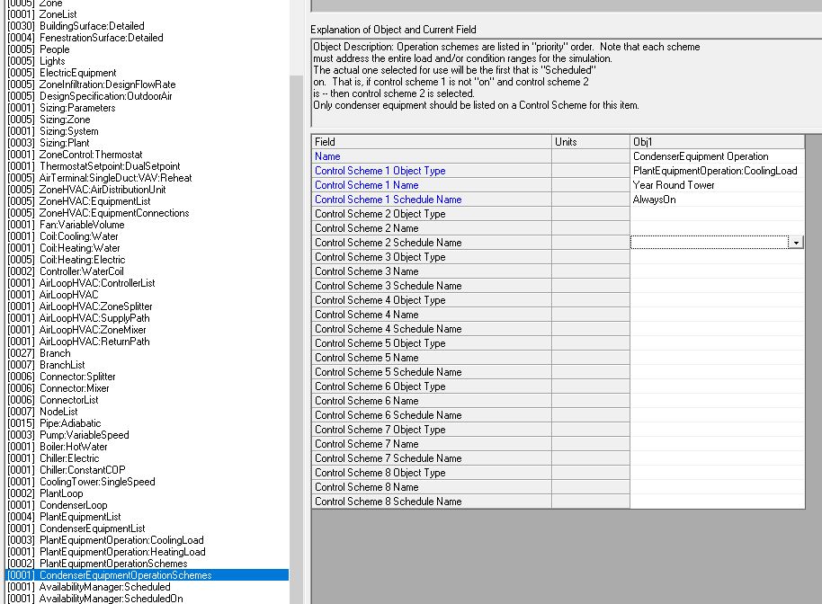Image resolution: width=822 pixels, height=604 pixels.
Task: Select the Pump:VariableSpeed class
Action: tap(84, 435)
